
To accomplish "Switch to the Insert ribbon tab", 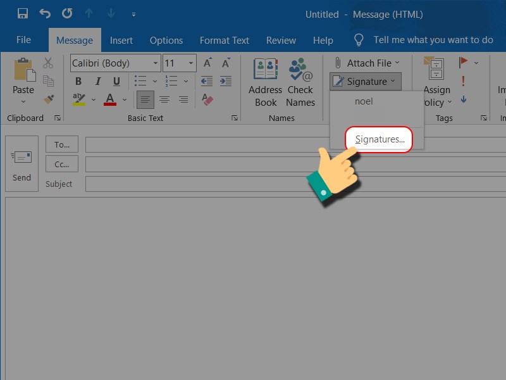I will pyautogui.click(x=121, y=40).
